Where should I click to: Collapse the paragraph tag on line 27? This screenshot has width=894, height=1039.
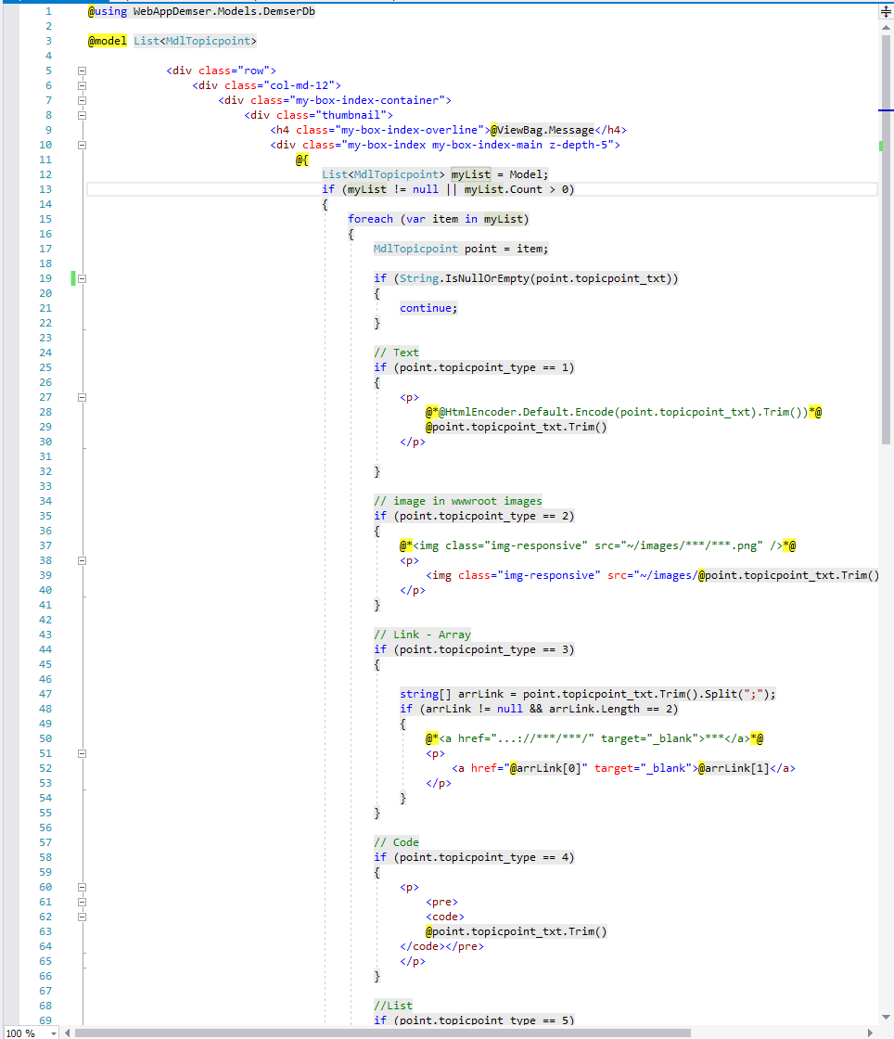83,398
